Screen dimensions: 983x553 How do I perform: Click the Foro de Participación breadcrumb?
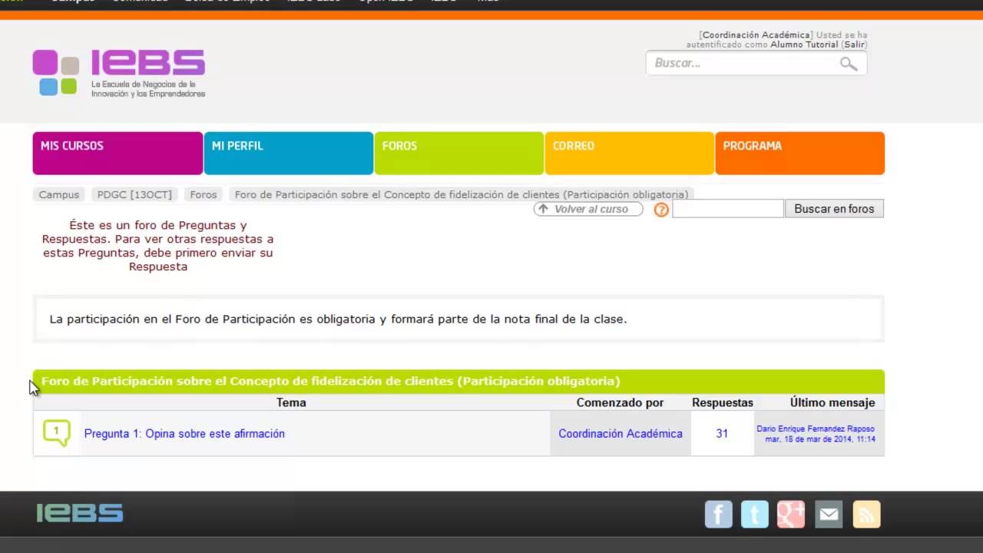click(x=462, y=194)
